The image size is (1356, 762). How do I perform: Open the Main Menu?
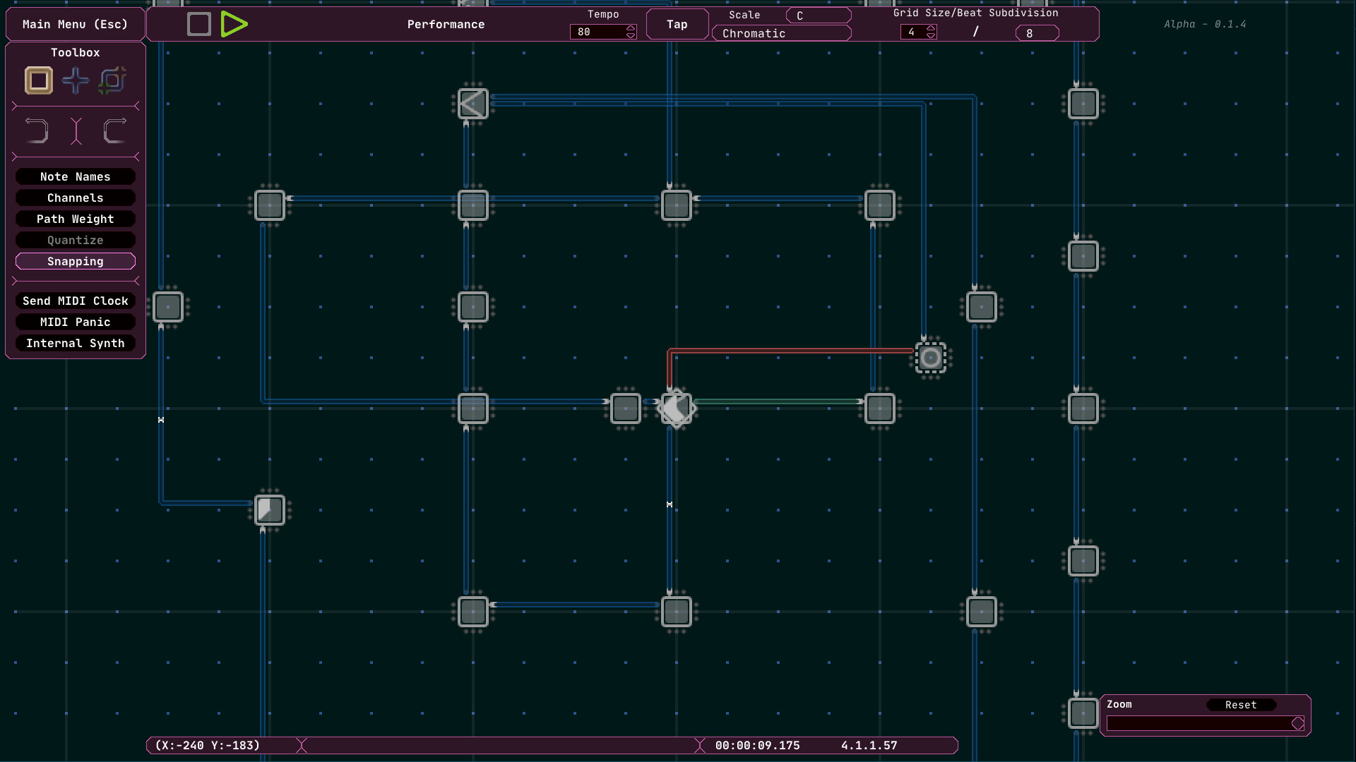[x=75, y=23]
